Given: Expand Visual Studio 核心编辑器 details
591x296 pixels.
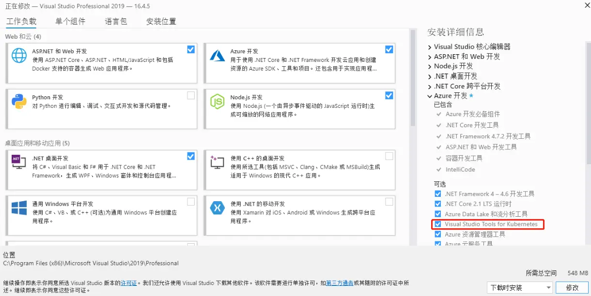Looking at the screenshot, I should (x=430, y=47).
